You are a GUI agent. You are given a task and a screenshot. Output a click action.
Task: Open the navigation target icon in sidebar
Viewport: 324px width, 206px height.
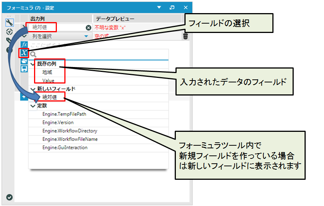(x=9, y=31)
